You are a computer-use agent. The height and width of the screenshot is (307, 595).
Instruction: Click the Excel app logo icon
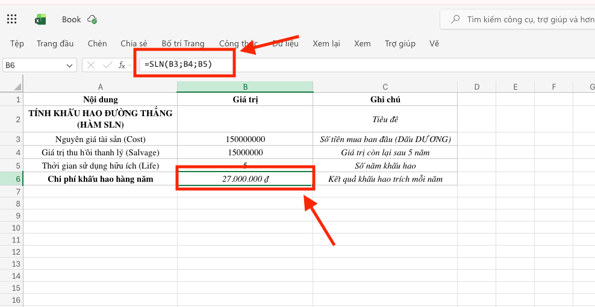(40, 19)
